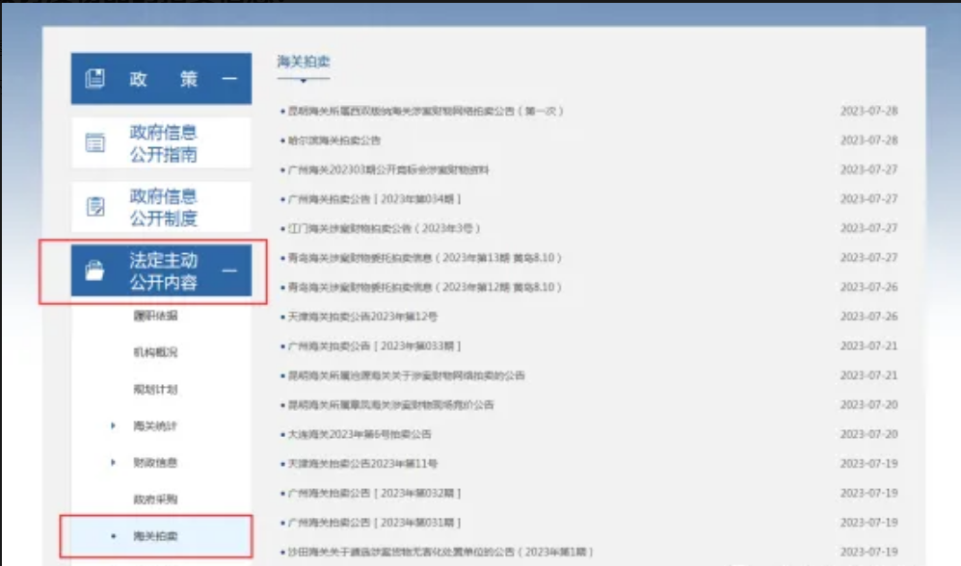Open the 政府信息公开制度 menu entry
The height and width of the screenshot is (566, 961).
coord(161,206)
